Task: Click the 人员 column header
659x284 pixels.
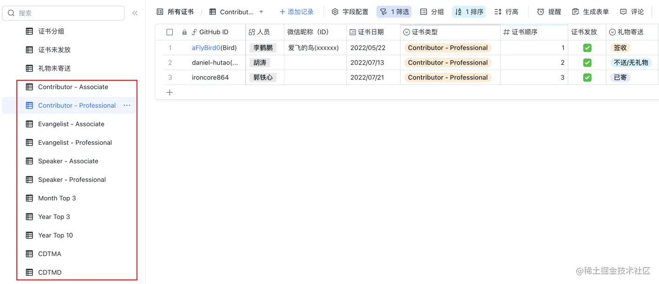Action: [265, 32]
